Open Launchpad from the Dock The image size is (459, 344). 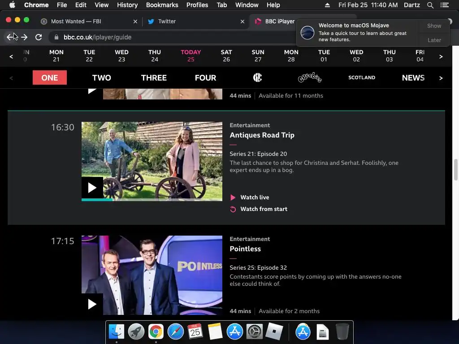click(x=136, y=332)
